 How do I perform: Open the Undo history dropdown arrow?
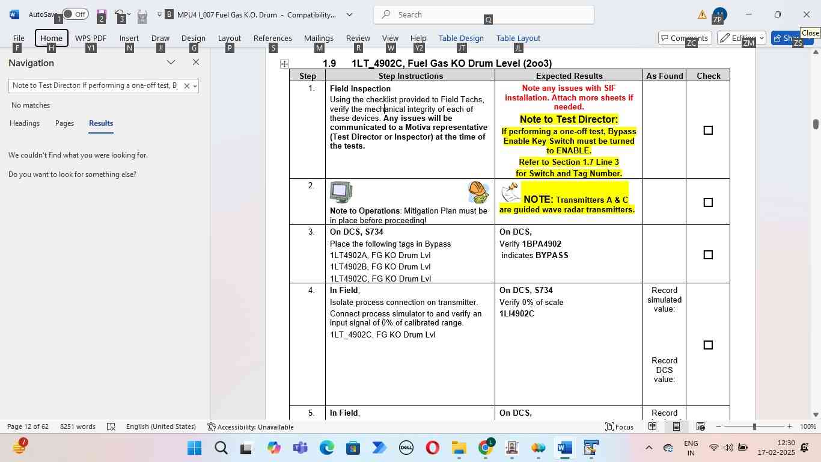[x=130, y=14]
